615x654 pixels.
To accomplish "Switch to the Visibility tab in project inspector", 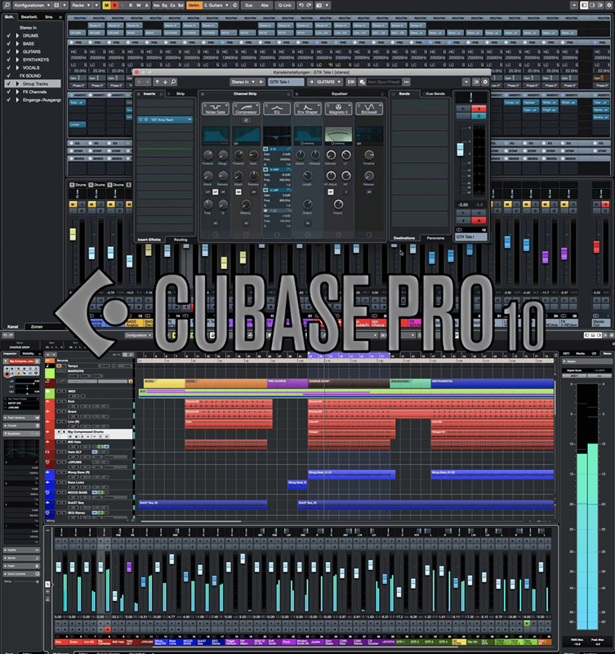I will (x=29, y=353).
